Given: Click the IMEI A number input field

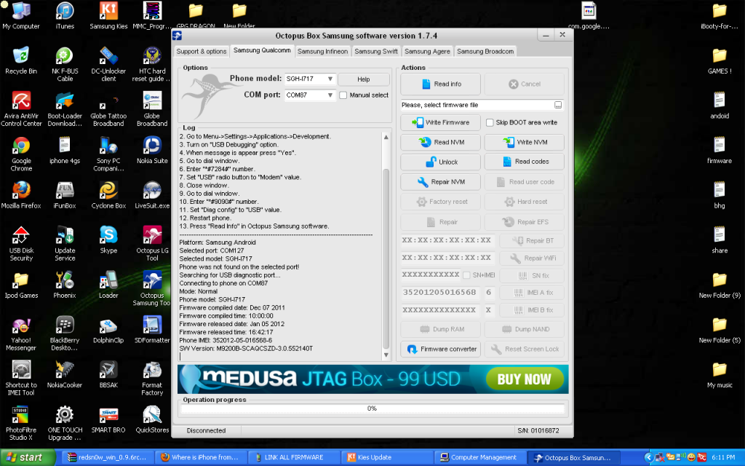Looking at the screenshot, I should point(441,293).
